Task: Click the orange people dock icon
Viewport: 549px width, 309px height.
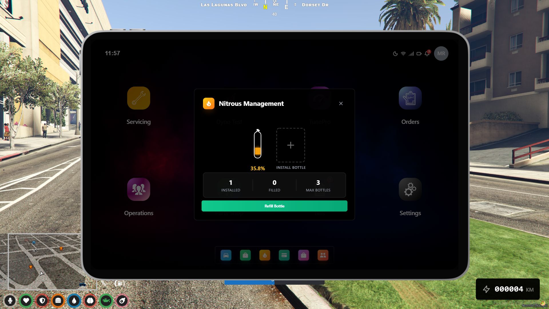Action: tap(323, 255)
